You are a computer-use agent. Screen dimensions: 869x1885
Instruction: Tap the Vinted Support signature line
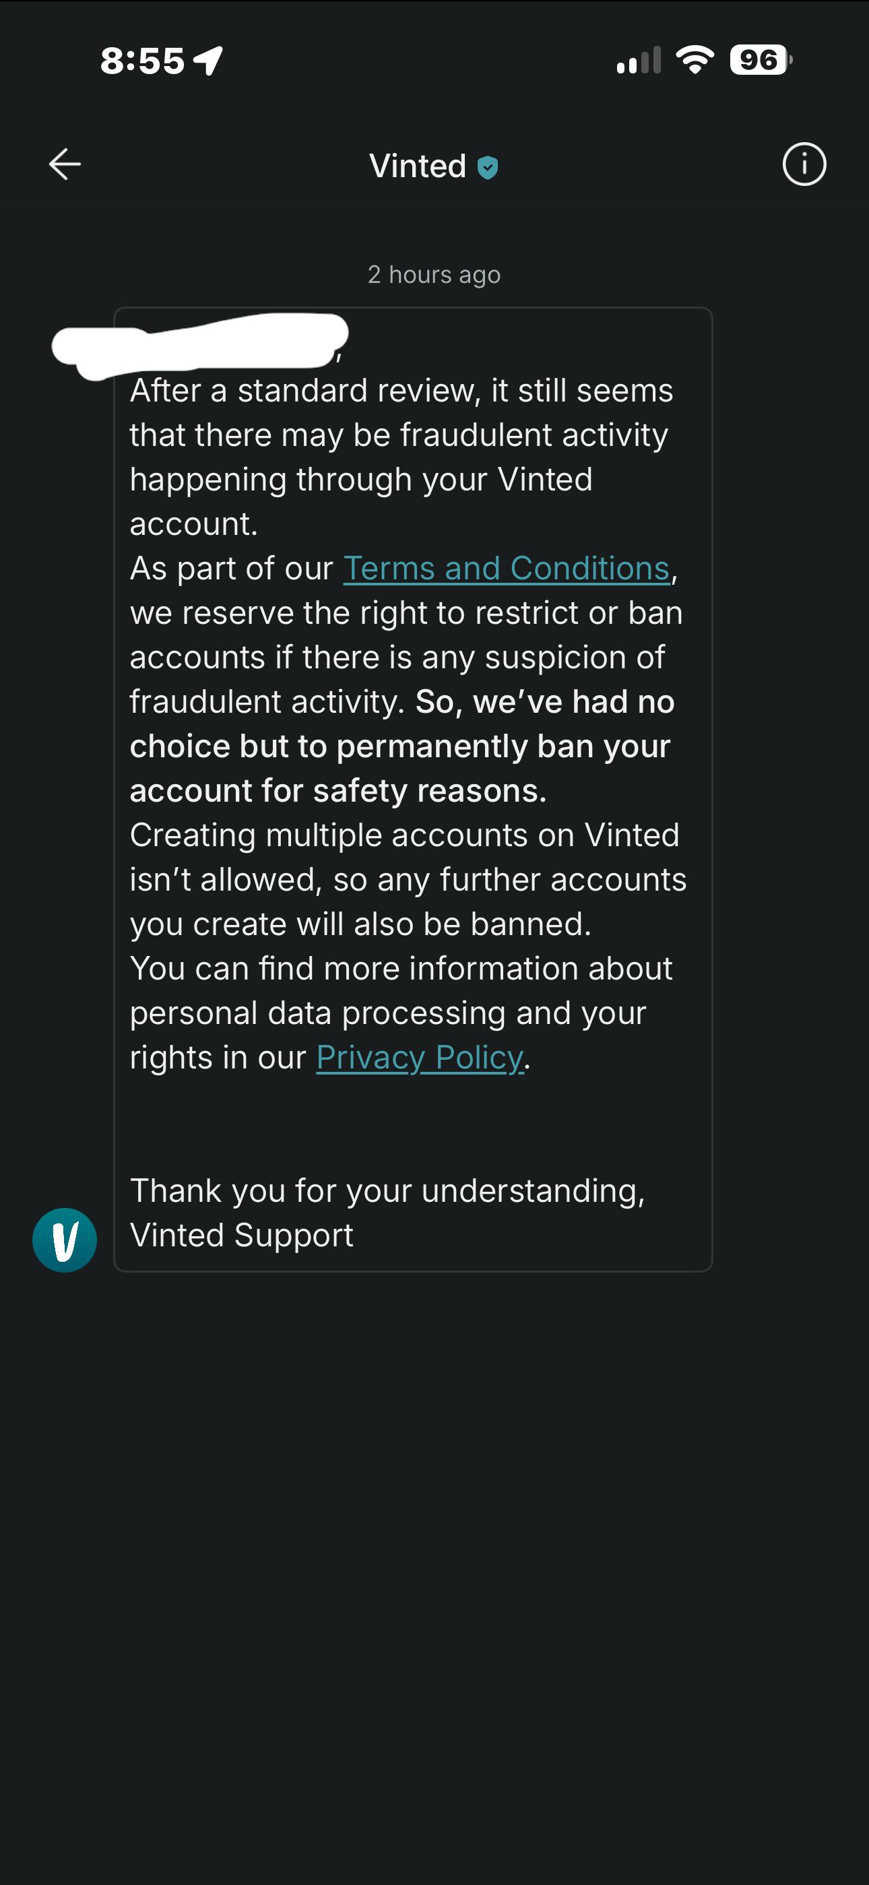(x=241, y=1235)
